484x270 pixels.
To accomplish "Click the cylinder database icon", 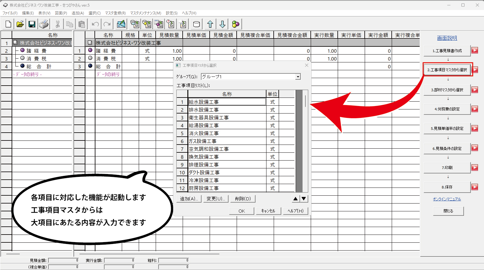I will click(196, 24).
